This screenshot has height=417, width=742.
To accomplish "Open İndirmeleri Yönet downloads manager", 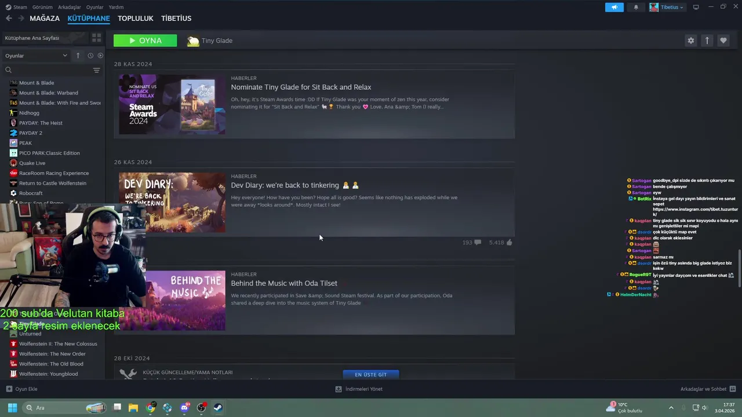I will click(x=359, y=389).
